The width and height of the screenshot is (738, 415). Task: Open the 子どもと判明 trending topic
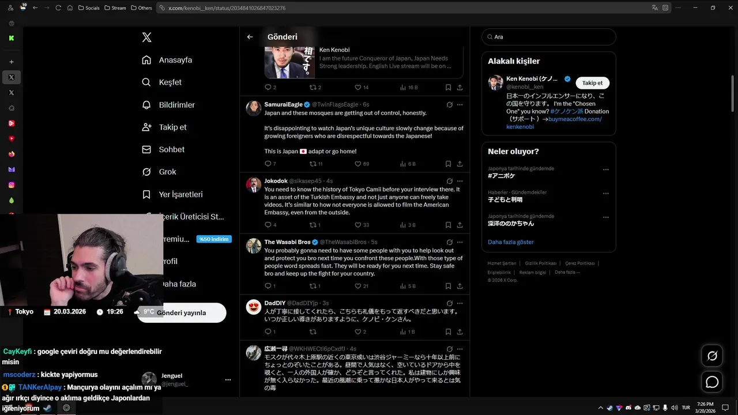tap(505, 199)
